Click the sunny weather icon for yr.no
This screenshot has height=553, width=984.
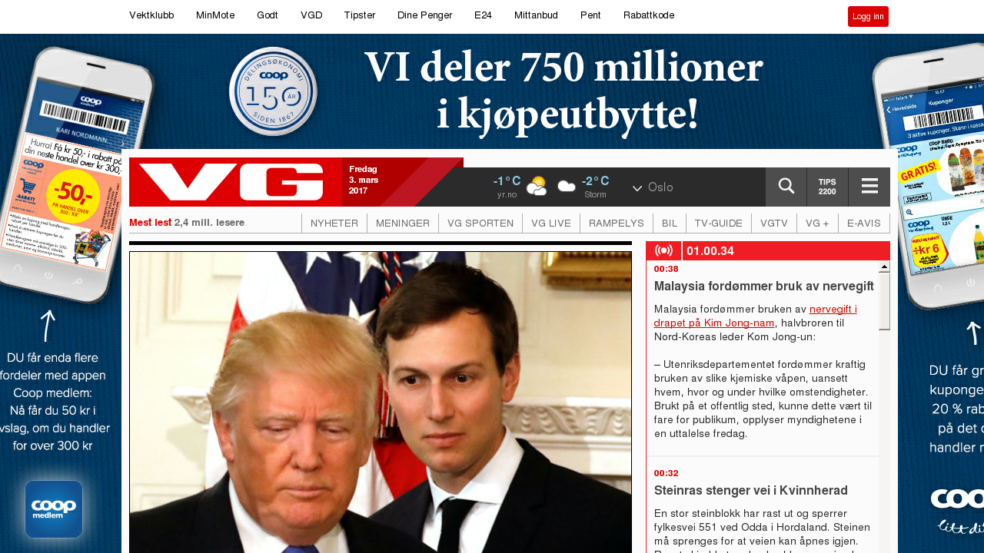(x=537, y=186)
